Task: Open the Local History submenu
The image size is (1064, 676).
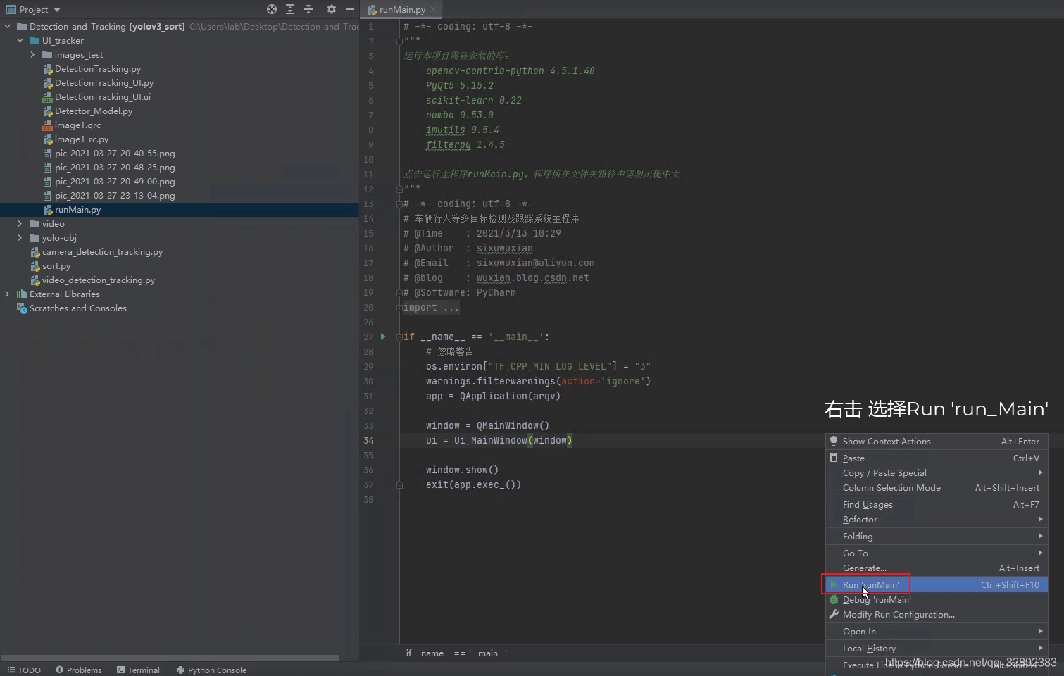Action: coord(937,648)
